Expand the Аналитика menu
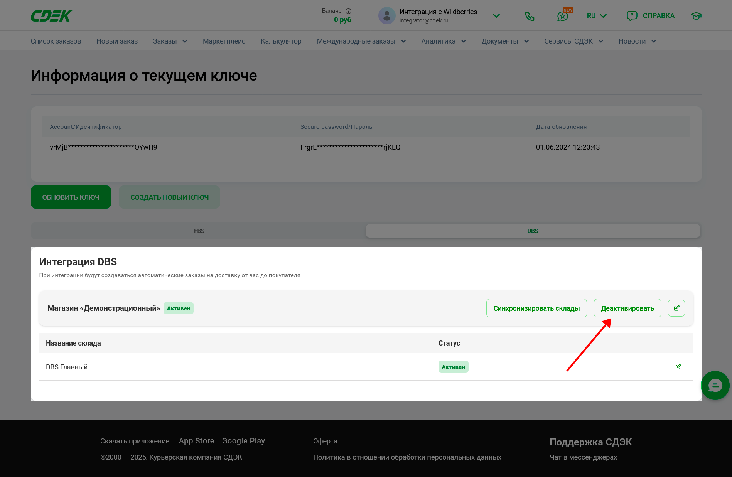This screenshot has height=477, width=732. tap(444, 41)
